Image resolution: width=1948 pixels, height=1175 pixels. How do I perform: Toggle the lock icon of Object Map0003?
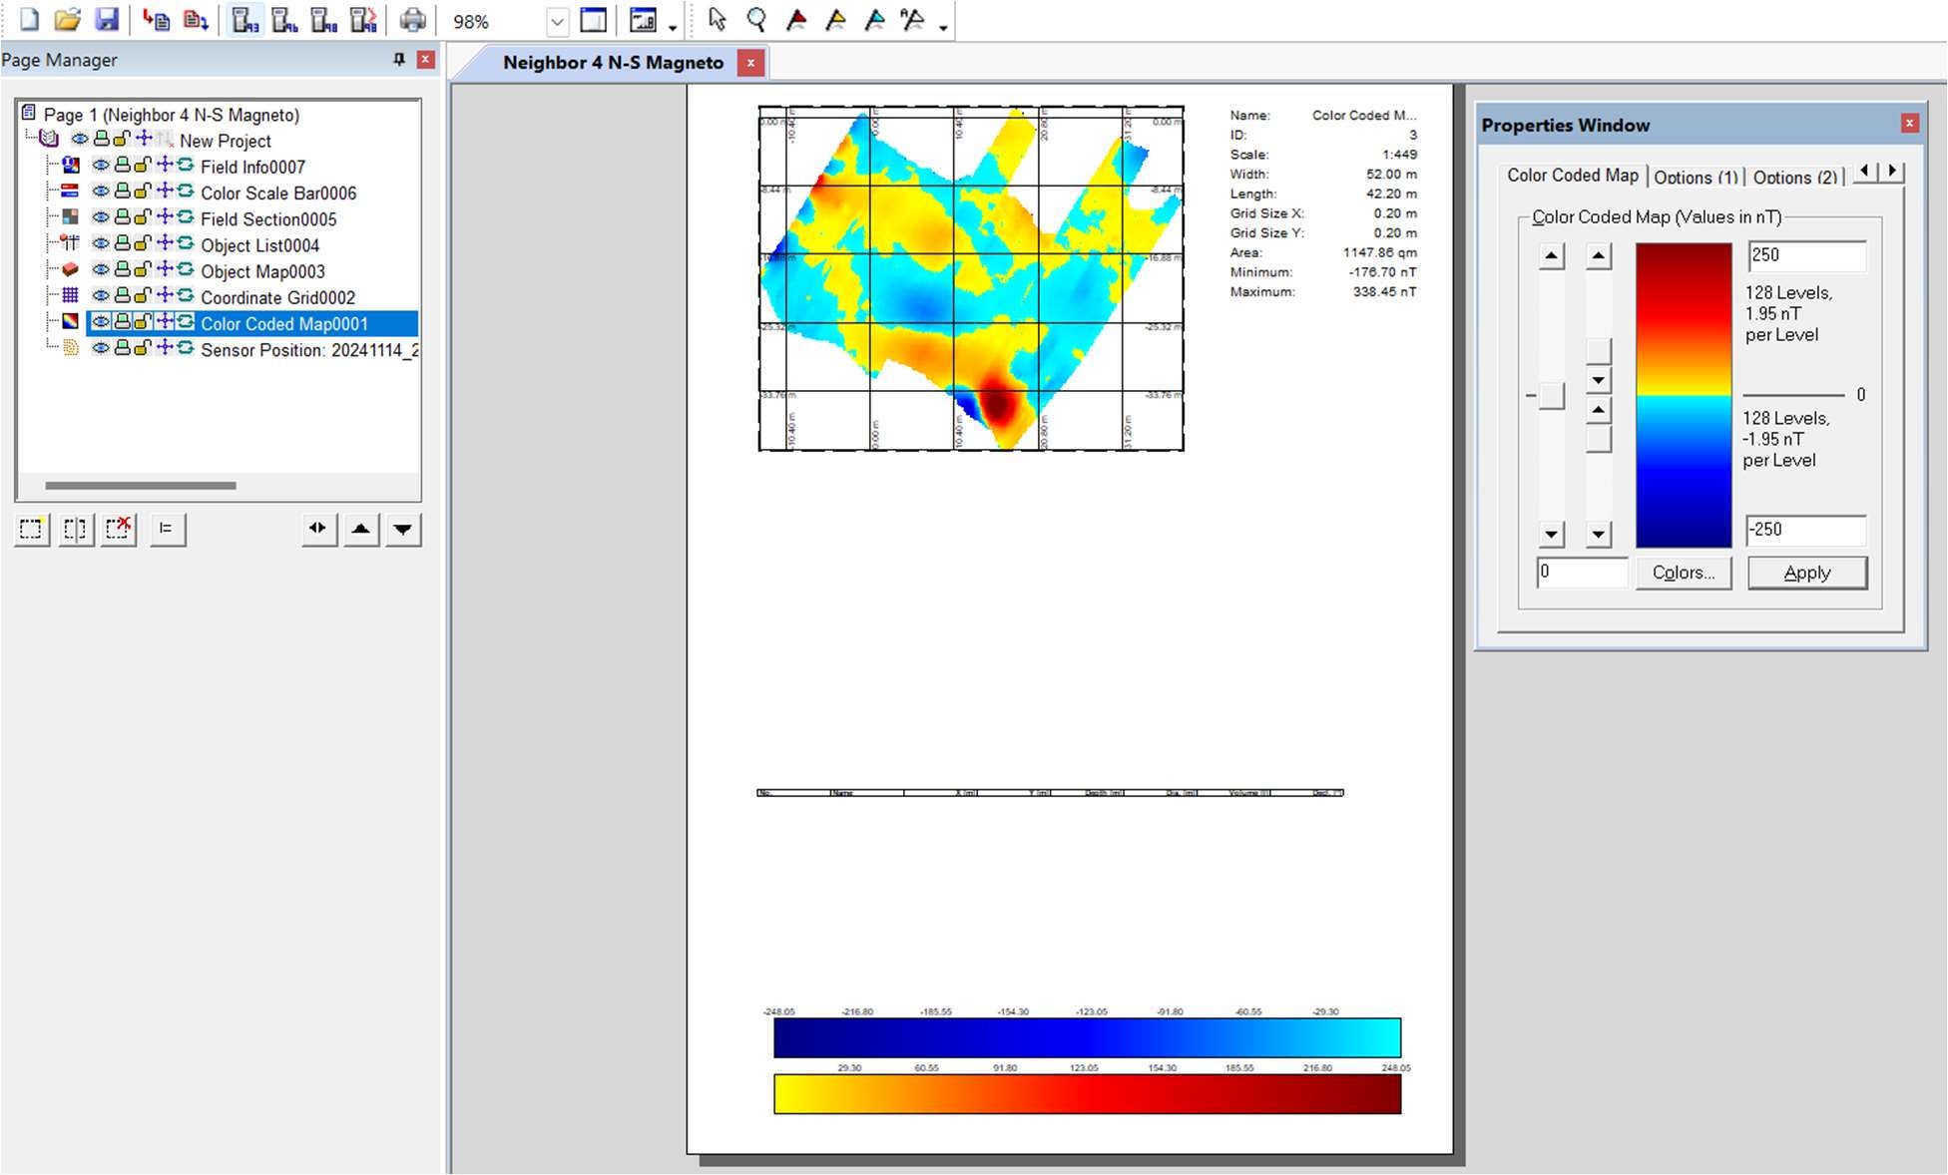coord(142,270)
